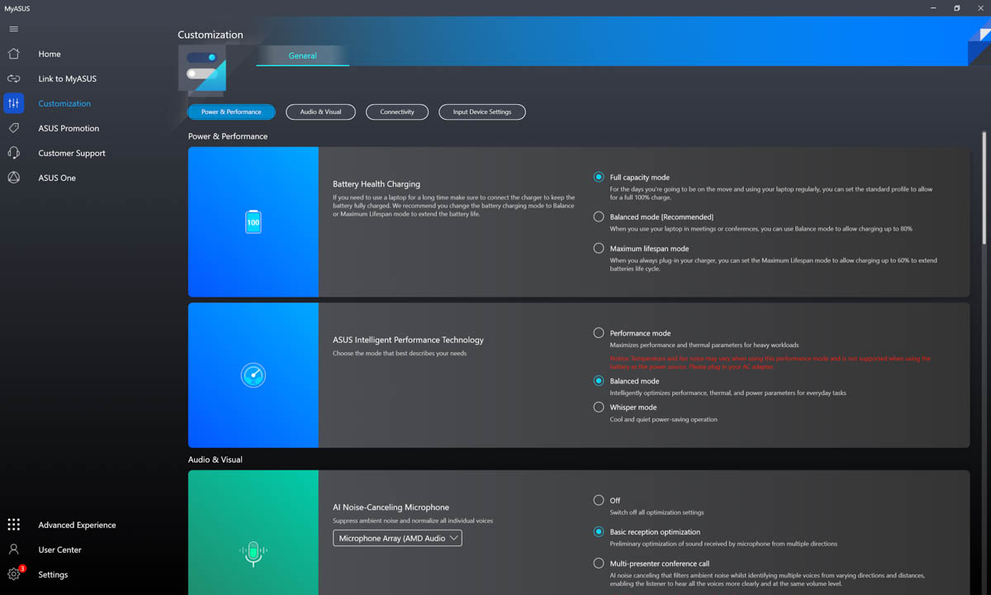Click the Home house icon

coord(13,54)
